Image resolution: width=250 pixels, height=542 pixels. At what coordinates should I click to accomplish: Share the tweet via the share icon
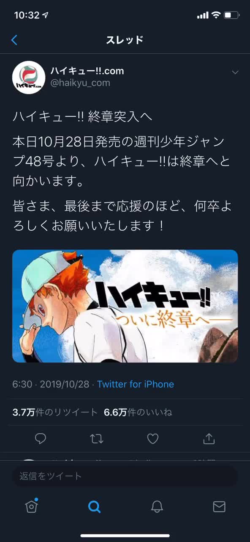(209, 439)
